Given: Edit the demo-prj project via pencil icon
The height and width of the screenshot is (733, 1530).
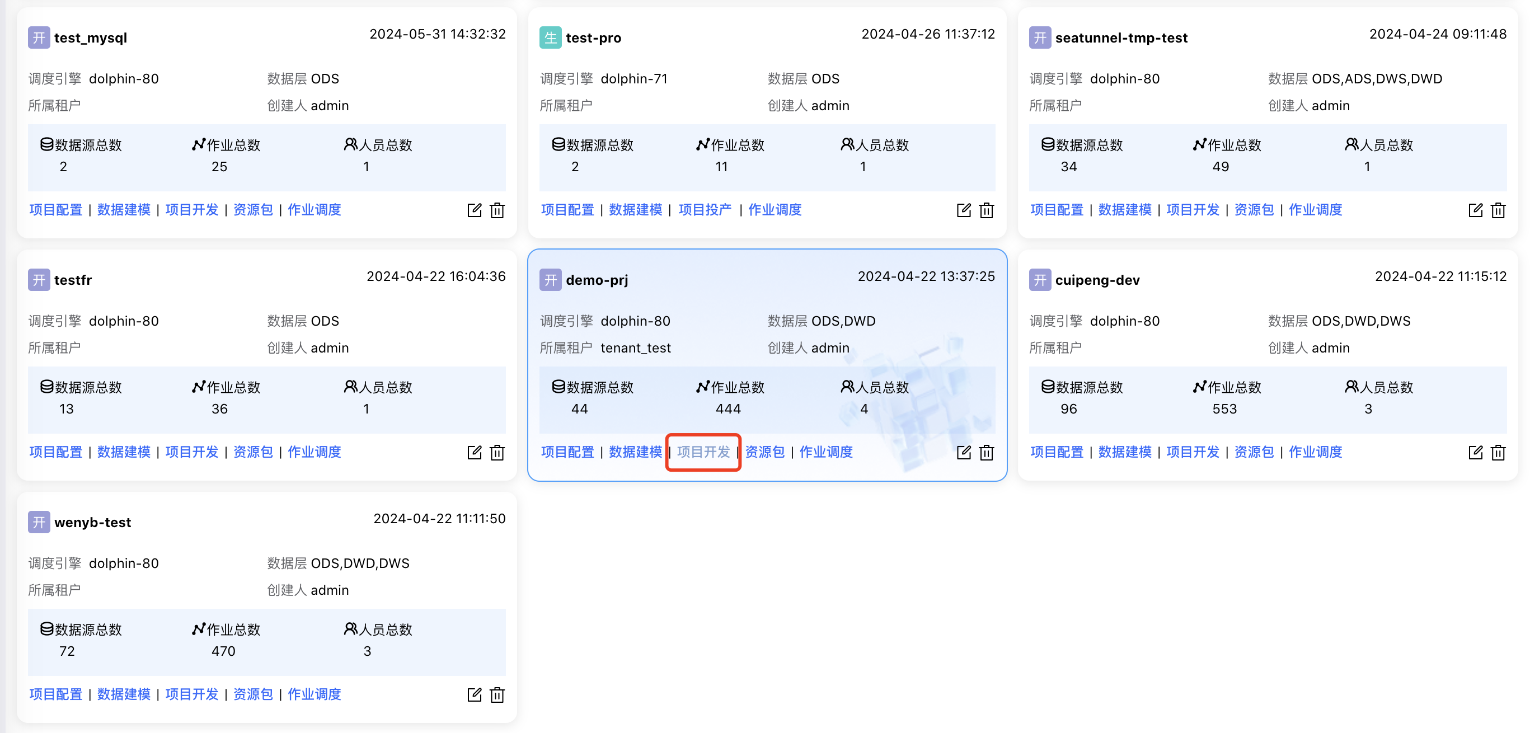Looking at the screenshot, I should (963, 452).
